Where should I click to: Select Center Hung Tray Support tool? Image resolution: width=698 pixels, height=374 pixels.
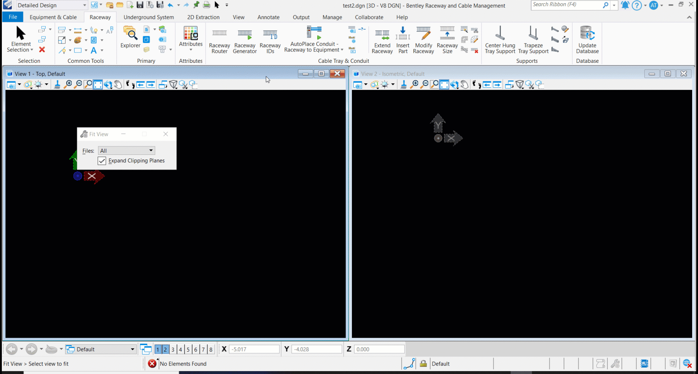pyautogui.click(x=500, y=40)
